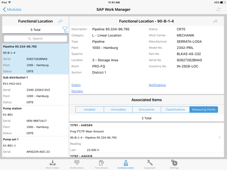Image resolution: width=227 pixels, height=170 pixels.
Task: Open Notifications in bottom bar
Action: pos(77,164)
